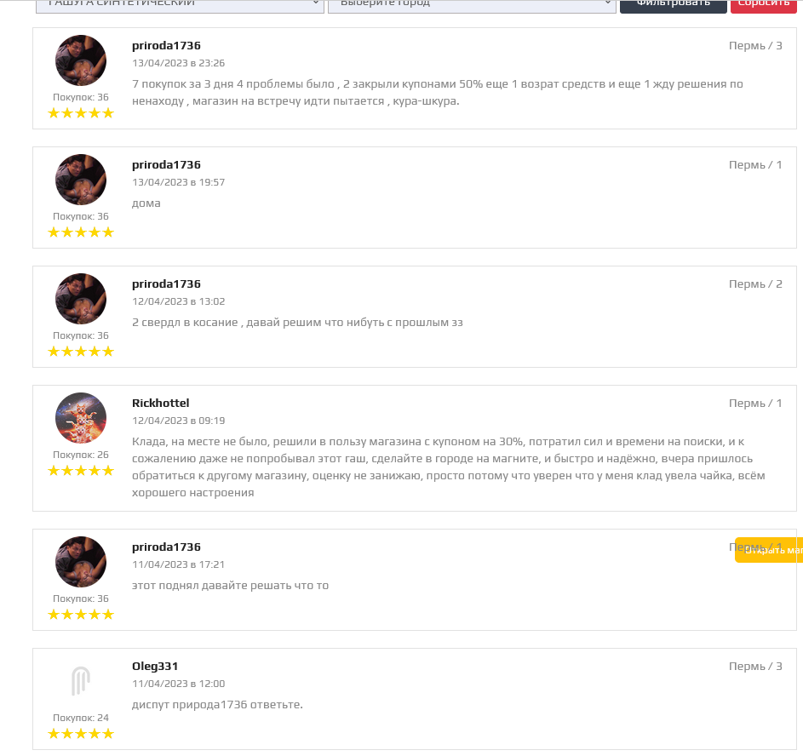The width and height of the screenshot is (803, 756).
Task: Open Oleg331 username link
Action: 155,667
